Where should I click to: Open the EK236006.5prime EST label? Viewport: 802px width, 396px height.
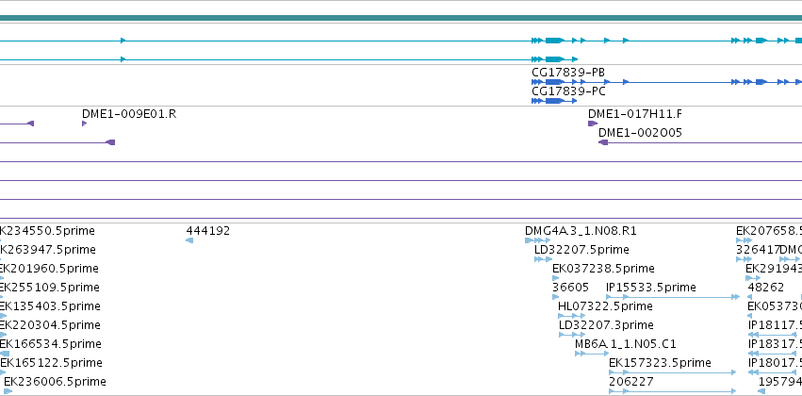pyautogui.click(x=55, y=381)
